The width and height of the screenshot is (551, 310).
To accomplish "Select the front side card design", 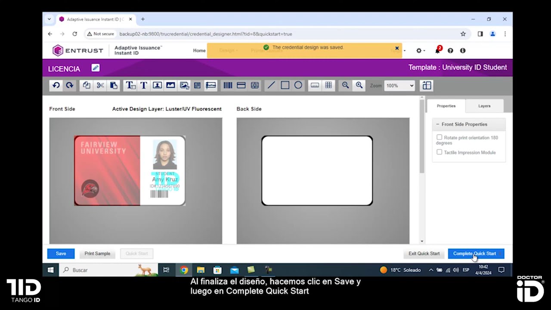I will pos(130,170).
